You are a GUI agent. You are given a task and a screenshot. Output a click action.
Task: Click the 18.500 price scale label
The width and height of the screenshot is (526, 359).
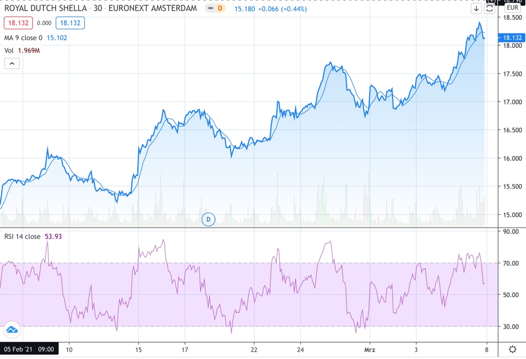click(512, 17)
